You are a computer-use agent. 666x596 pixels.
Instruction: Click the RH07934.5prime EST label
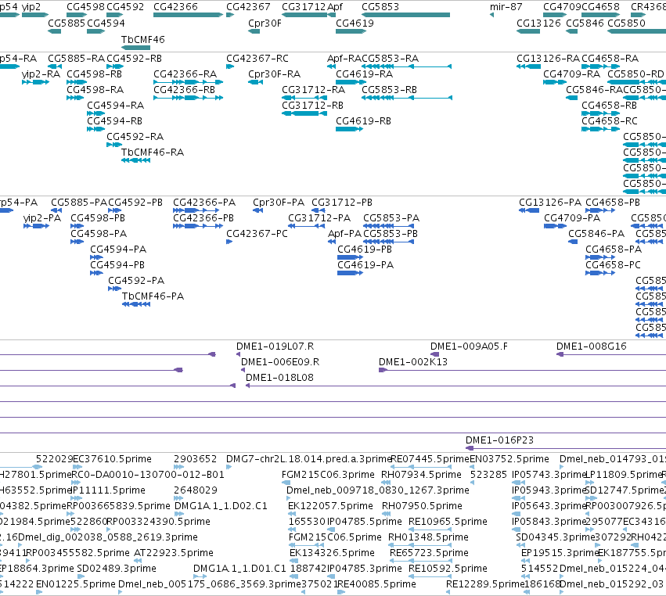(x=421, y=475)
